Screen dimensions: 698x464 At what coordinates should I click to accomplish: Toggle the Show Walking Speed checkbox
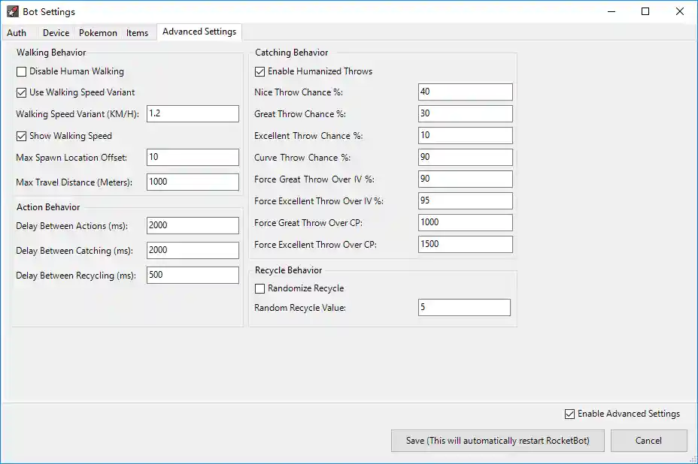pos(22,137)
